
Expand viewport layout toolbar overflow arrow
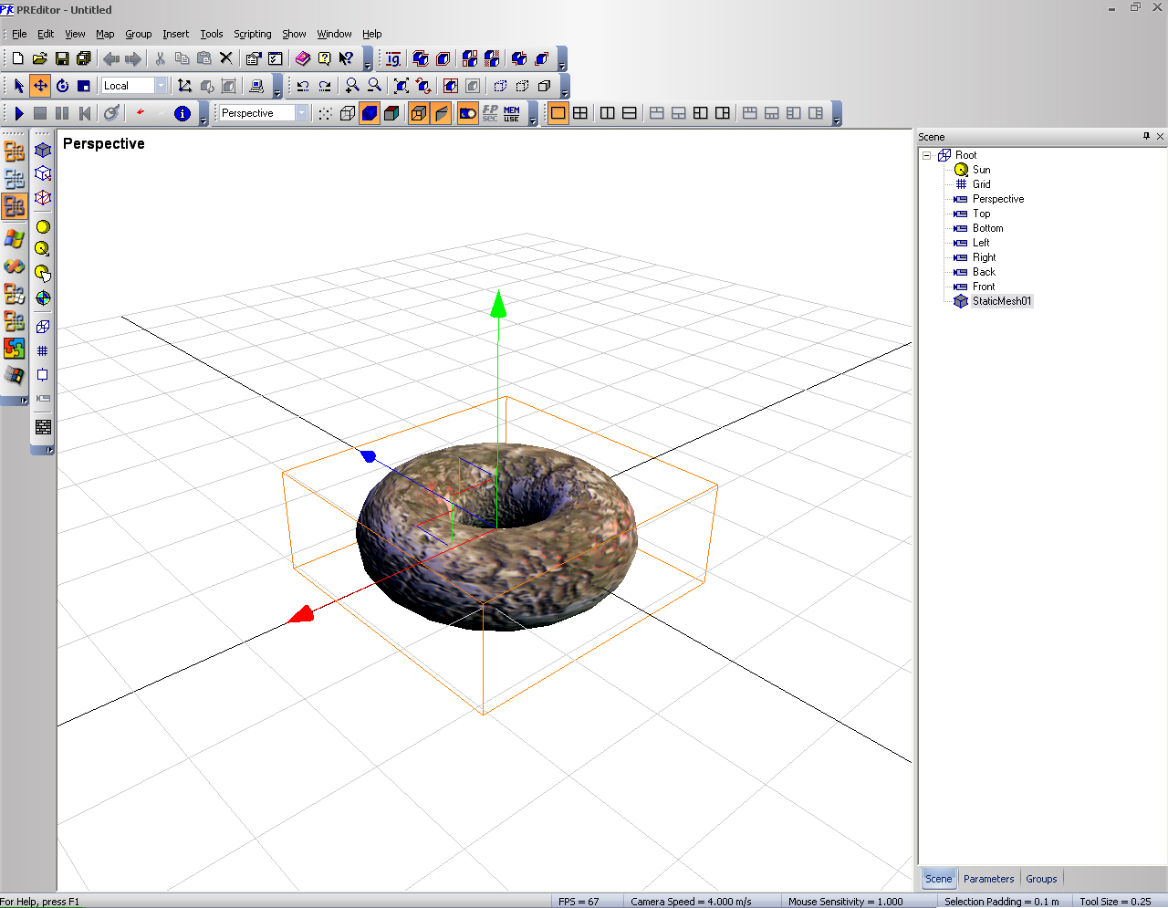[837, 113]
